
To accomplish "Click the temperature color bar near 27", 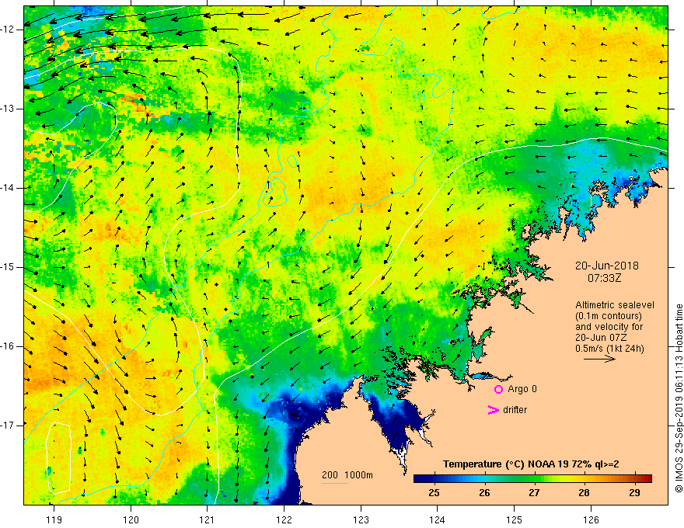I will coord(534,479).
